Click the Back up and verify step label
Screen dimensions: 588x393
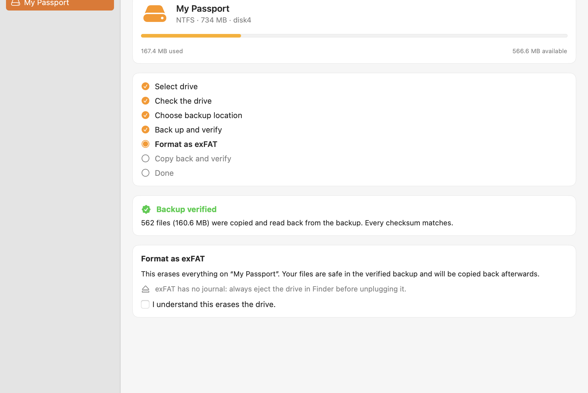(x=188, y=130)
